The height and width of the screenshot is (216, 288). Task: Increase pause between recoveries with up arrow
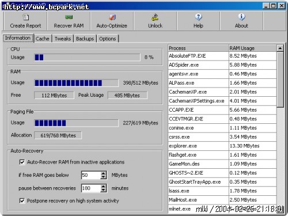pos(104,186)
